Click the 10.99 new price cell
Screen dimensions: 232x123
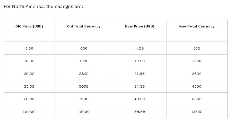tap(139, 61)
